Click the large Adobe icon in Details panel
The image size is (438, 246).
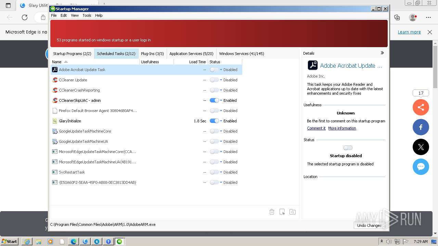pyautogui.click(x=312, y=65)
